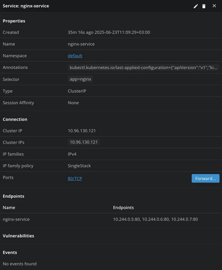Click the Created timestamp value
Screen dimensions: 222x270
point(109,32)
